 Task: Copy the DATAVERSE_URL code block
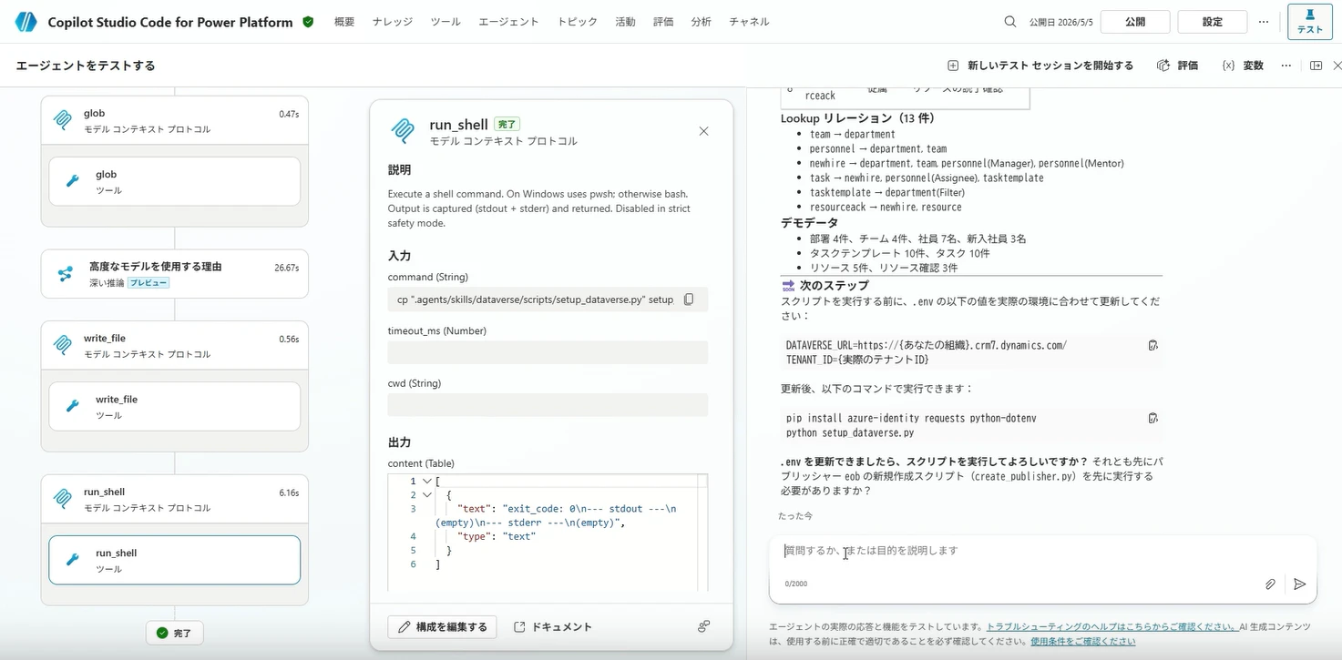tap(1152, 345)
